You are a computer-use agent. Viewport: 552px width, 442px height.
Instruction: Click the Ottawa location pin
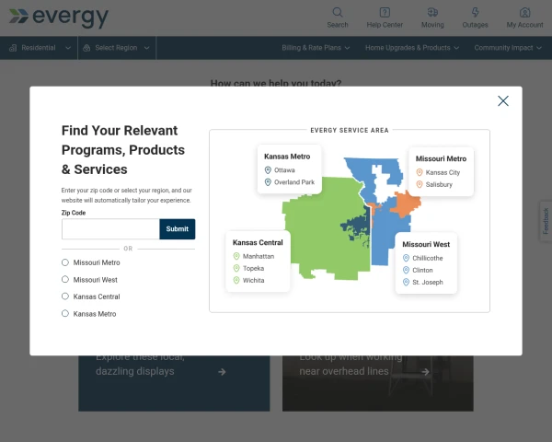268,170
